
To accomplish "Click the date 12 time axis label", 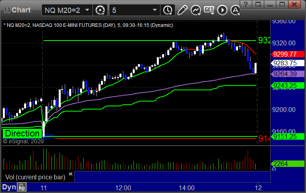I will (259, 188).
